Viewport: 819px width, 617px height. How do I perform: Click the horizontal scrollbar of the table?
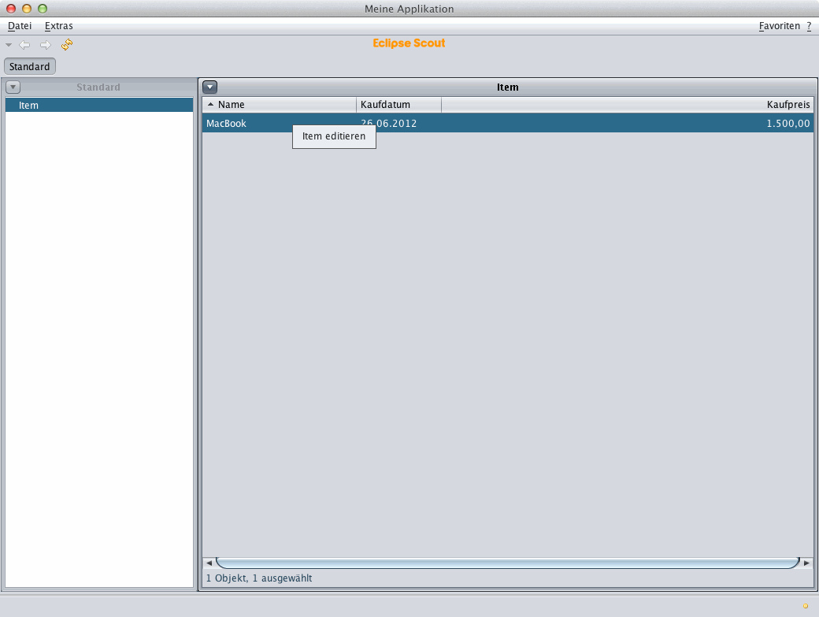point(507,563)
